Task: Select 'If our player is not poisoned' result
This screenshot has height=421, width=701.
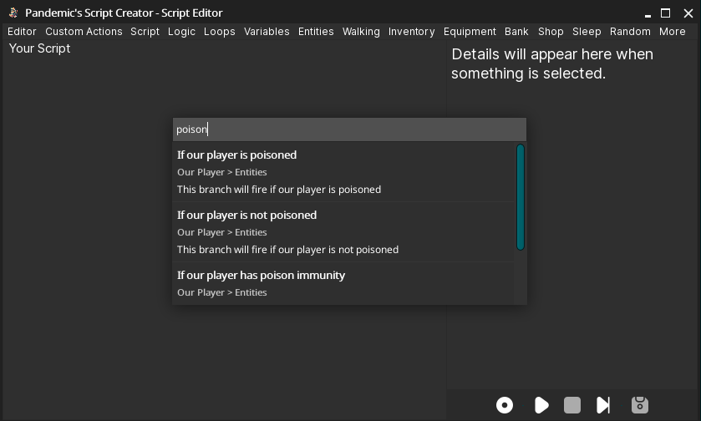Action: (343, 232)
